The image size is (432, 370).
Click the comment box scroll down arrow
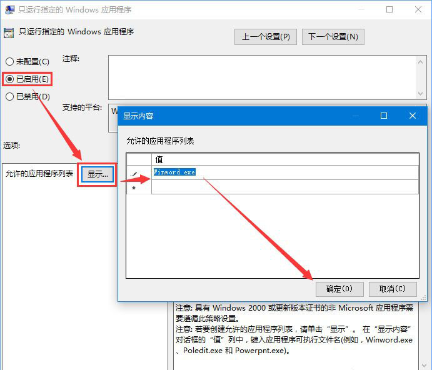(x=420, y=93)
